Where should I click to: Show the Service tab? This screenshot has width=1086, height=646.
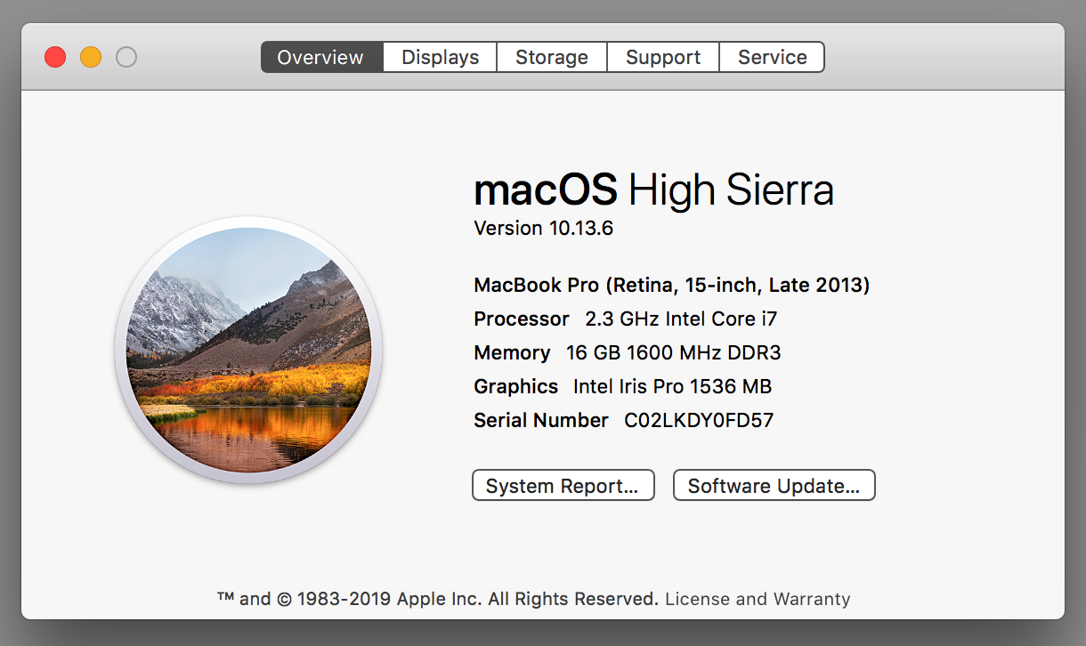point(772,57)
